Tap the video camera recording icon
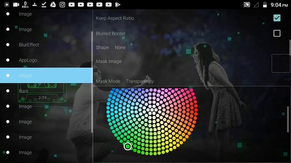 pos(16,5)
